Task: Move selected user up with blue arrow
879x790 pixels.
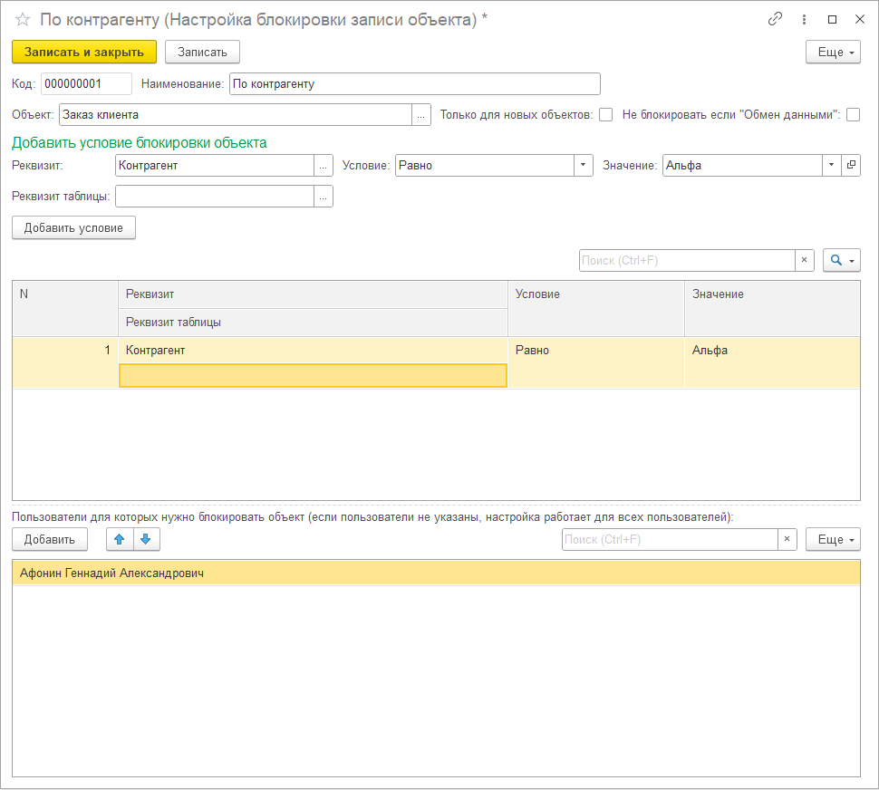Action: (x=120, y=539)
